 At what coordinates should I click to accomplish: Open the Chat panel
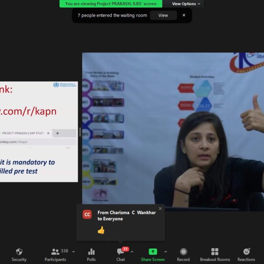click(121, 254)
